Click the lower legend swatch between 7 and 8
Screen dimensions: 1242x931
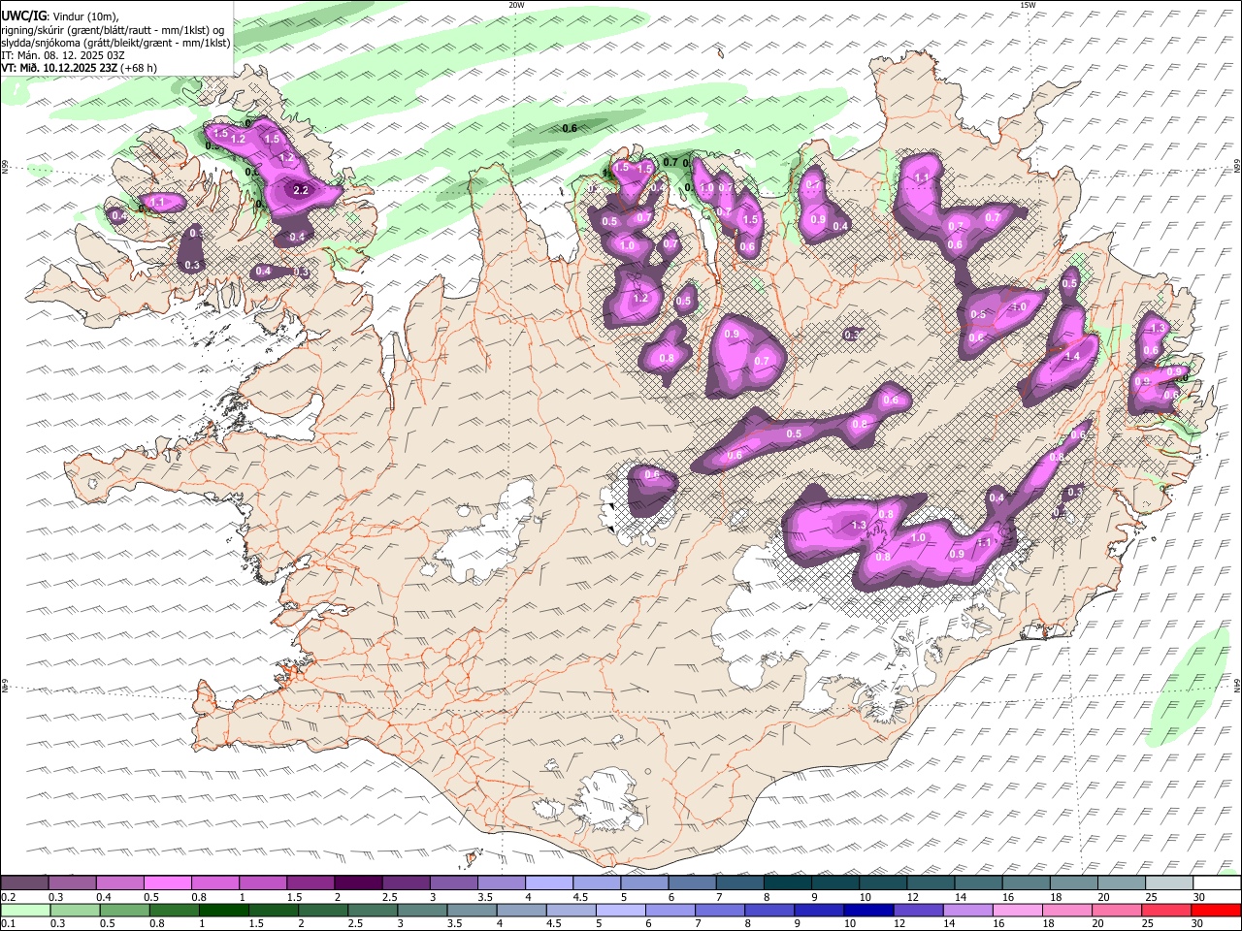721,910
